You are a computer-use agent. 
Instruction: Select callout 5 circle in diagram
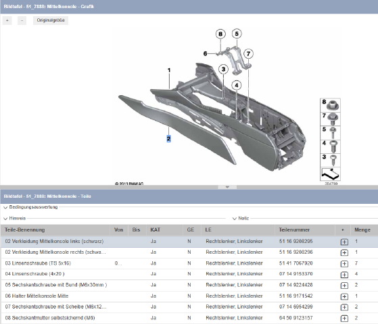click(237, 34)
